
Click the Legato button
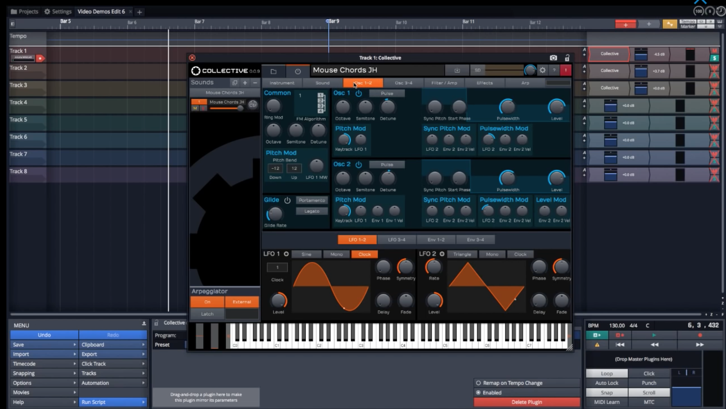click(x=312, y=211)
